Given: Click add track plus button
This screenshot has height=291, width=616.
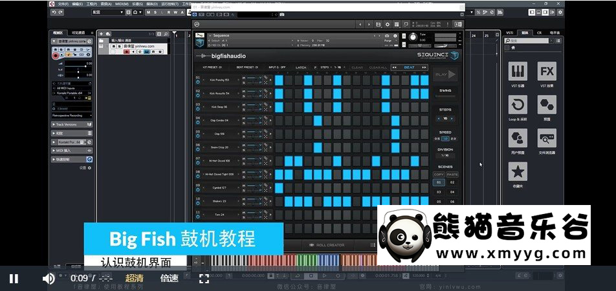Looking at the screenshot, I should point(101,34).
